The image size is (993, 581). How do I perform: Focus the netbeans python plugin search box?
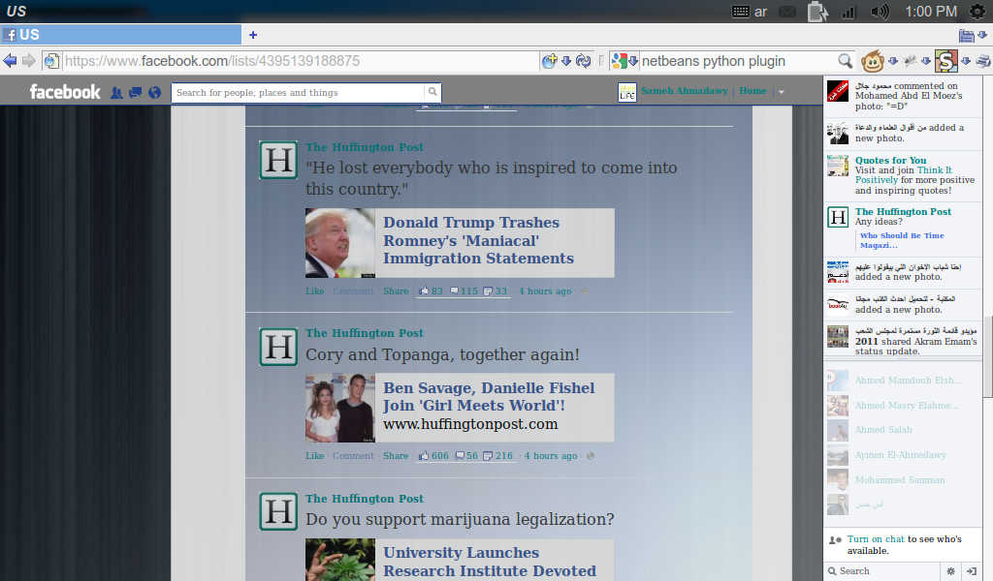coord(737,61)
